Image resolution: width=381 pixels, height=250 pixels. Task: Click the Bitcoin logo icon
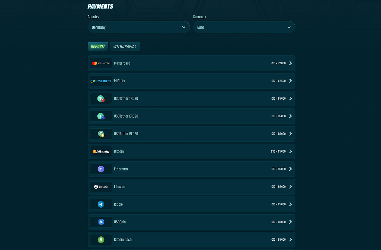pos(101,151)
